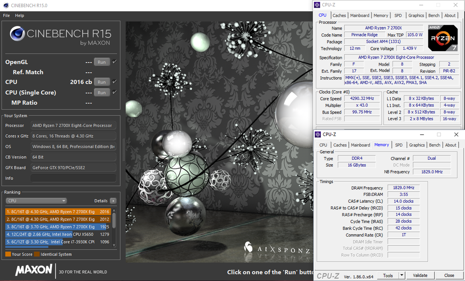Open About tab in upper CPU-Z window

[450, 15]
